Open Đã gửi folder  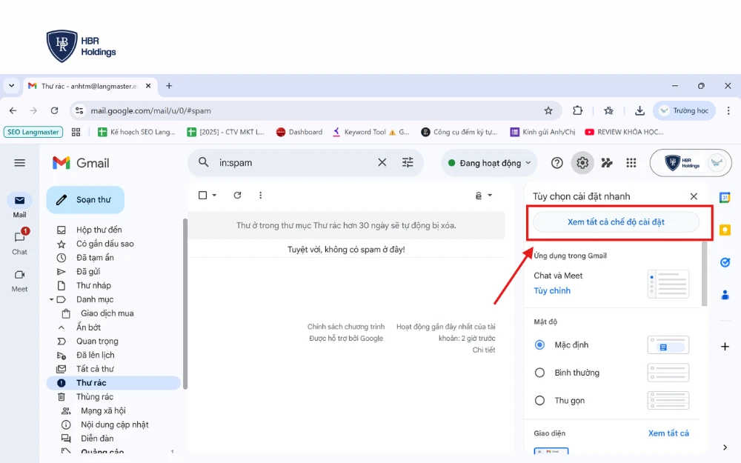[88, 272]
